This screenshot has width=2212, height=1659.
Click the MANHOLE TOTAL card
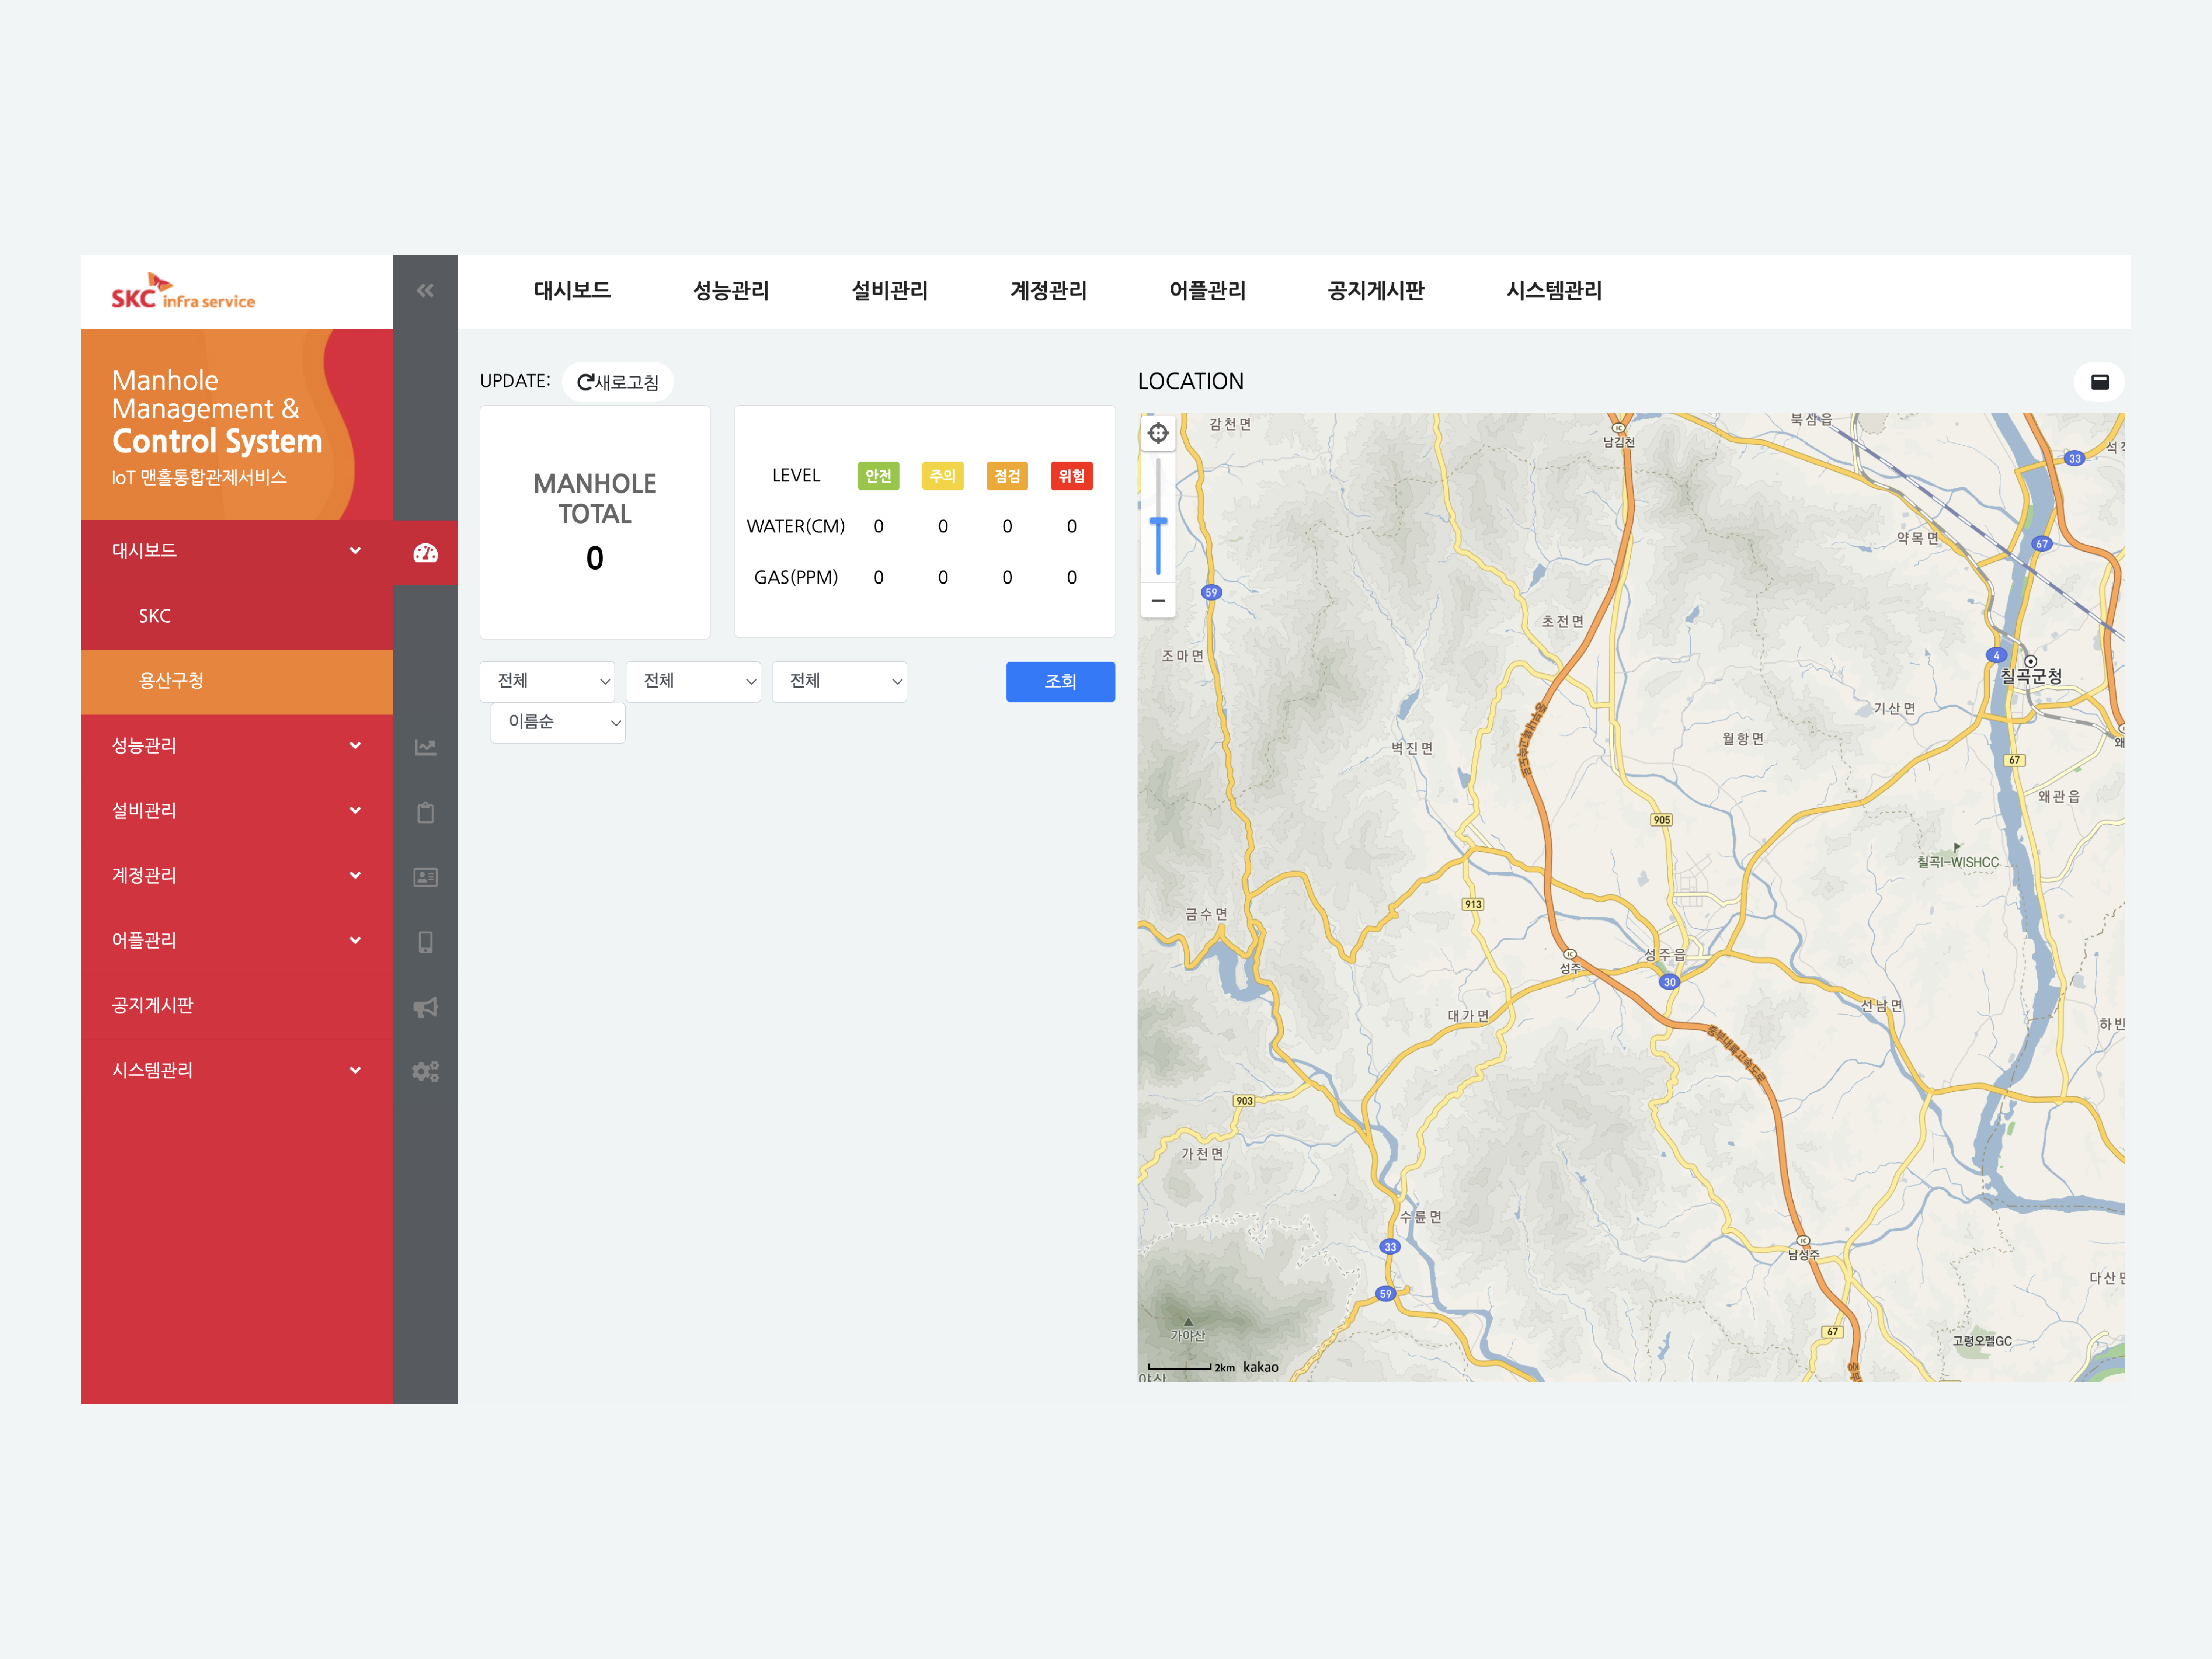(x=595, y=522)
